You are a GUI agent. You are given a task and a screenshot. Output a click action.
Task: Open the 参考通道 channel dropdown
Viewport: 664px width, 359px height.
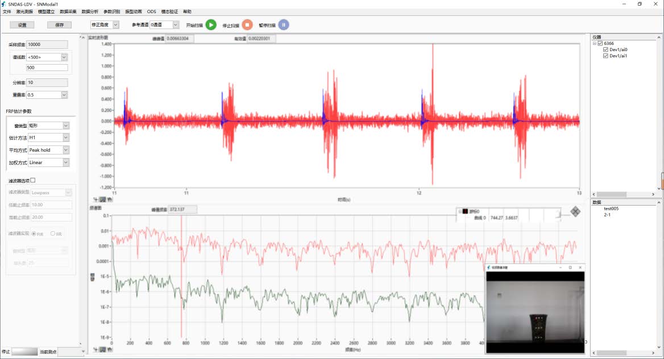175,25
